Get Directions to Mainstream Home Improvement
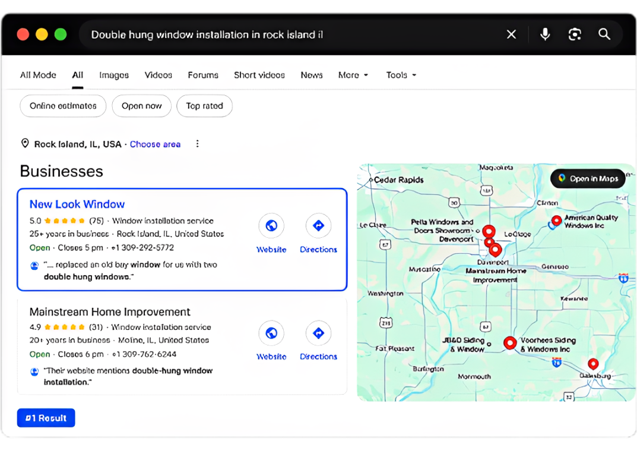Screen dimensions: 637x453 pos(318,333)
